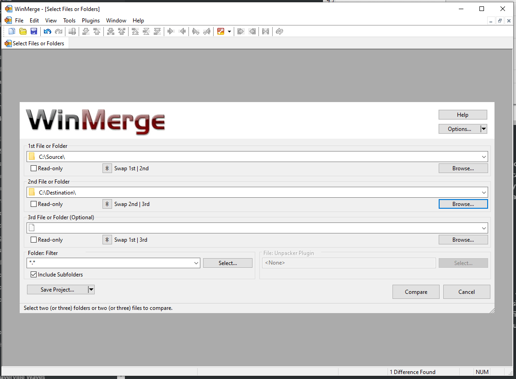
Task: Open a file using the Open toolbar icon
Action: pos(22,31)
